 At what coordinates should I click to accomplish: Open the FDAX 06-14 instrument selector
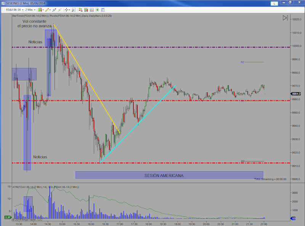coord(14,10)
